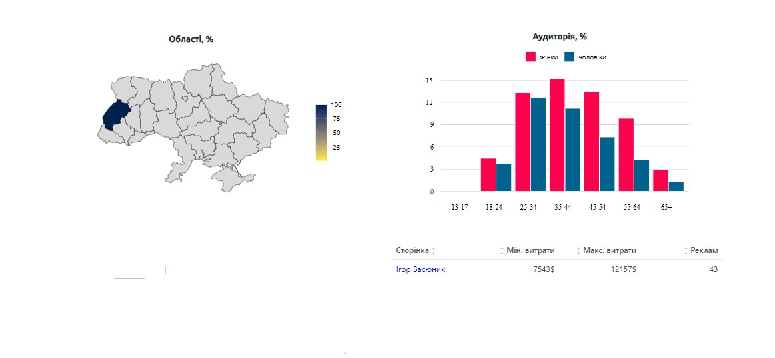775x358 pixels.
Task: Click the жінки legend label text
Action: click(x=548, y=57)
